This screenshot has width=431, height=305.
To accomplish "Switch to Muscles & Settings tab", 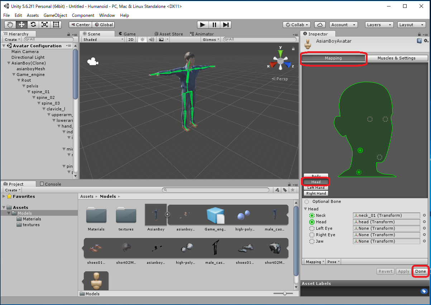I will [397, 58].
